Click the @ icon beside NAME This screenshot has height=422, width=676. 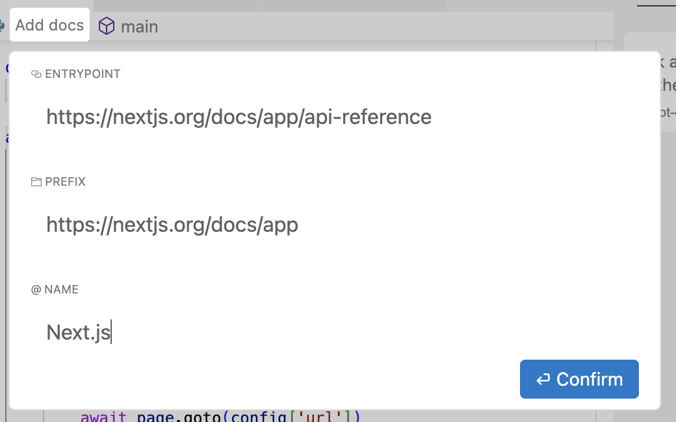(x=36, y=290)
